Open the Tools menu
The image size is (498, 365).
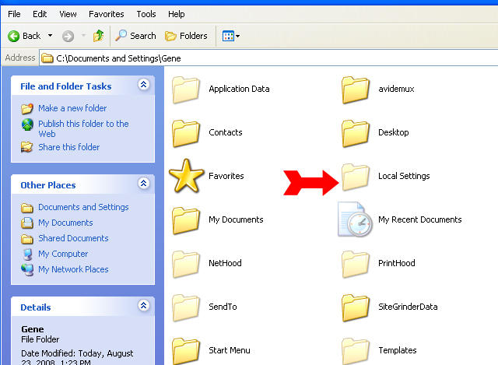click(x=146, y=14)
